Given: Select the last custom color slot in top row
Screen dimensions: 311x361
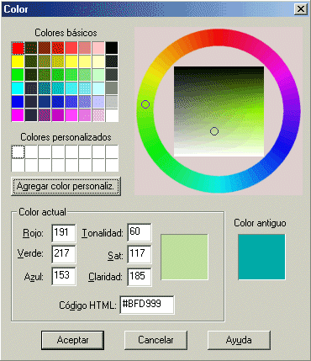Looking at the screenshot, I should tap(112, 151).
